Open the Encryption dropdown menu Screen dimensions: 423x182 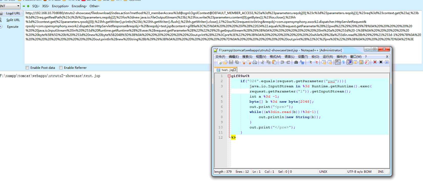tap(60, 6)
